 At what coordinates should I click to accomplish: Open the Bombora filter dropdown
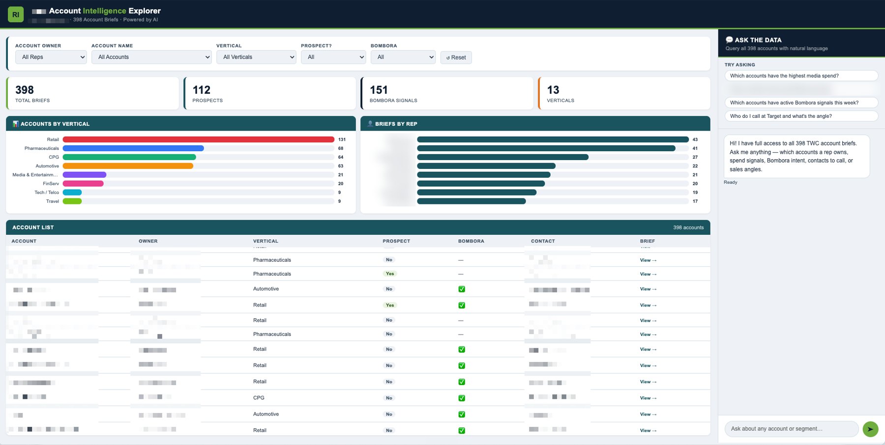(x=403, y=57)
